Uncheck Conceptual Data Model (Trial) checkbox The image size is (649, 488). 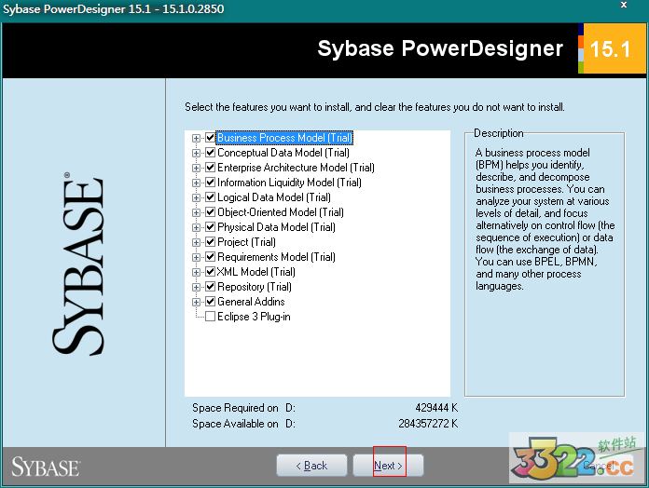pos(210,153)
